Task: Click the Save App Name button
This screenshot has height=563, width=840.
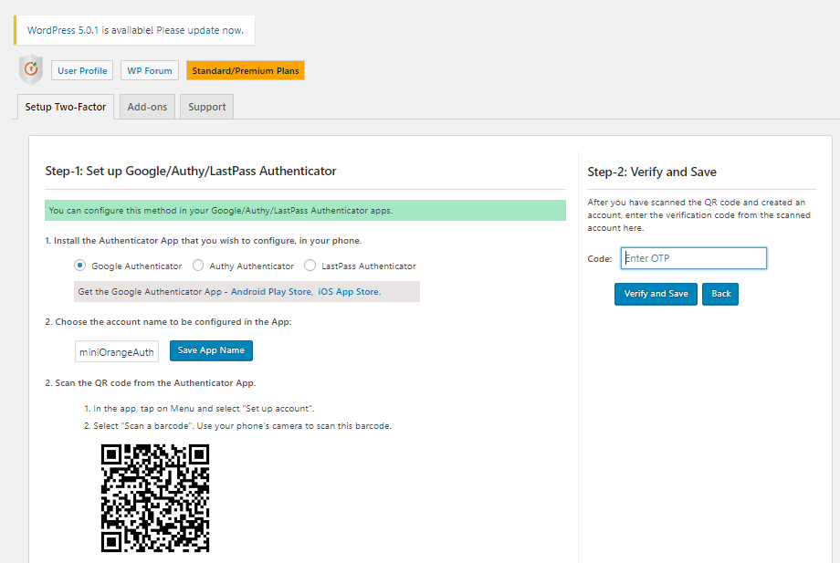Action: point(211,350)
